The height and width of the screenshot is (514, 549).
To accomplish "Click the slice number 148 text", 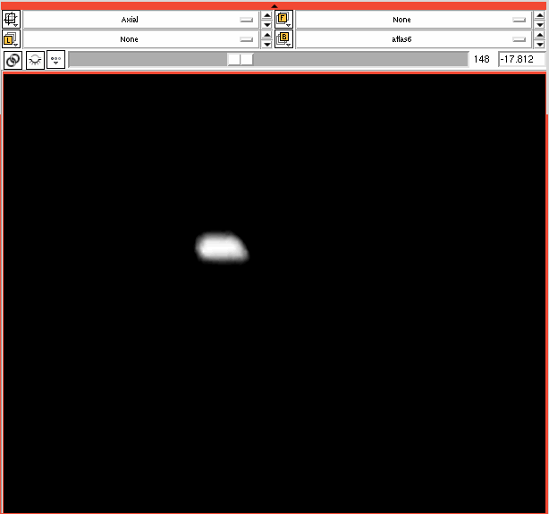I will click(x=481, y=59).
